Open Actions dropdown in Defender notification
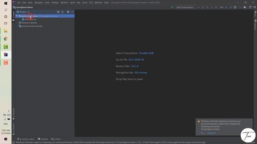257x144 pixels. pyautogui.click(x=212, y=133)
